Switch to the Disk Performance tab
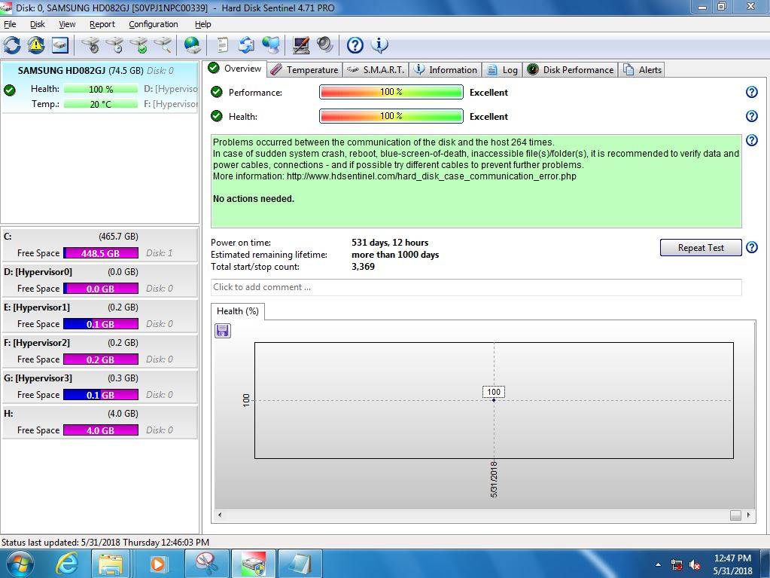770x578 pixels. click(x=570, y=70)
